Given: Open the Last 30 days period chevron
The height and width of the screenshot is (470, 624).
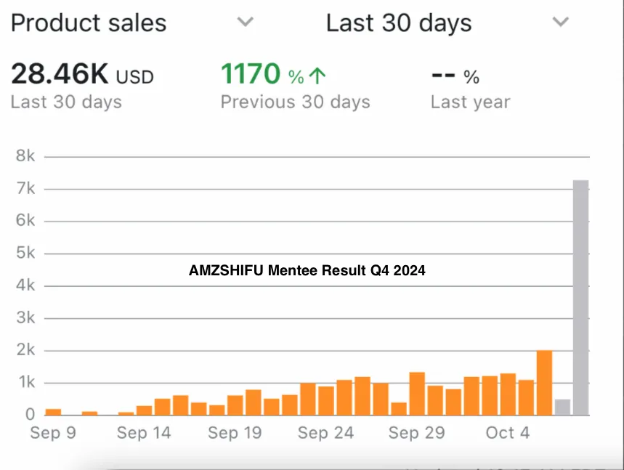Looking at the screenshot, I should point(560,22).
